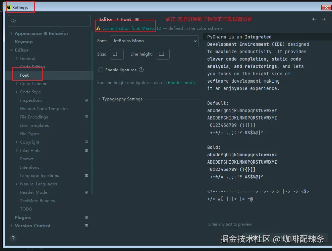This screenshot has width=332, height=251.
Task: Click project-level icon next to Inlay Hints
Action: point(87,150)
